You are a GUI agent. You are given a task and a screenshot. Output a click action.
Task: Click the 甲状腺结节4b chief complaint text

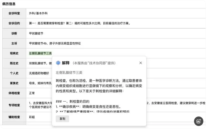55,43
